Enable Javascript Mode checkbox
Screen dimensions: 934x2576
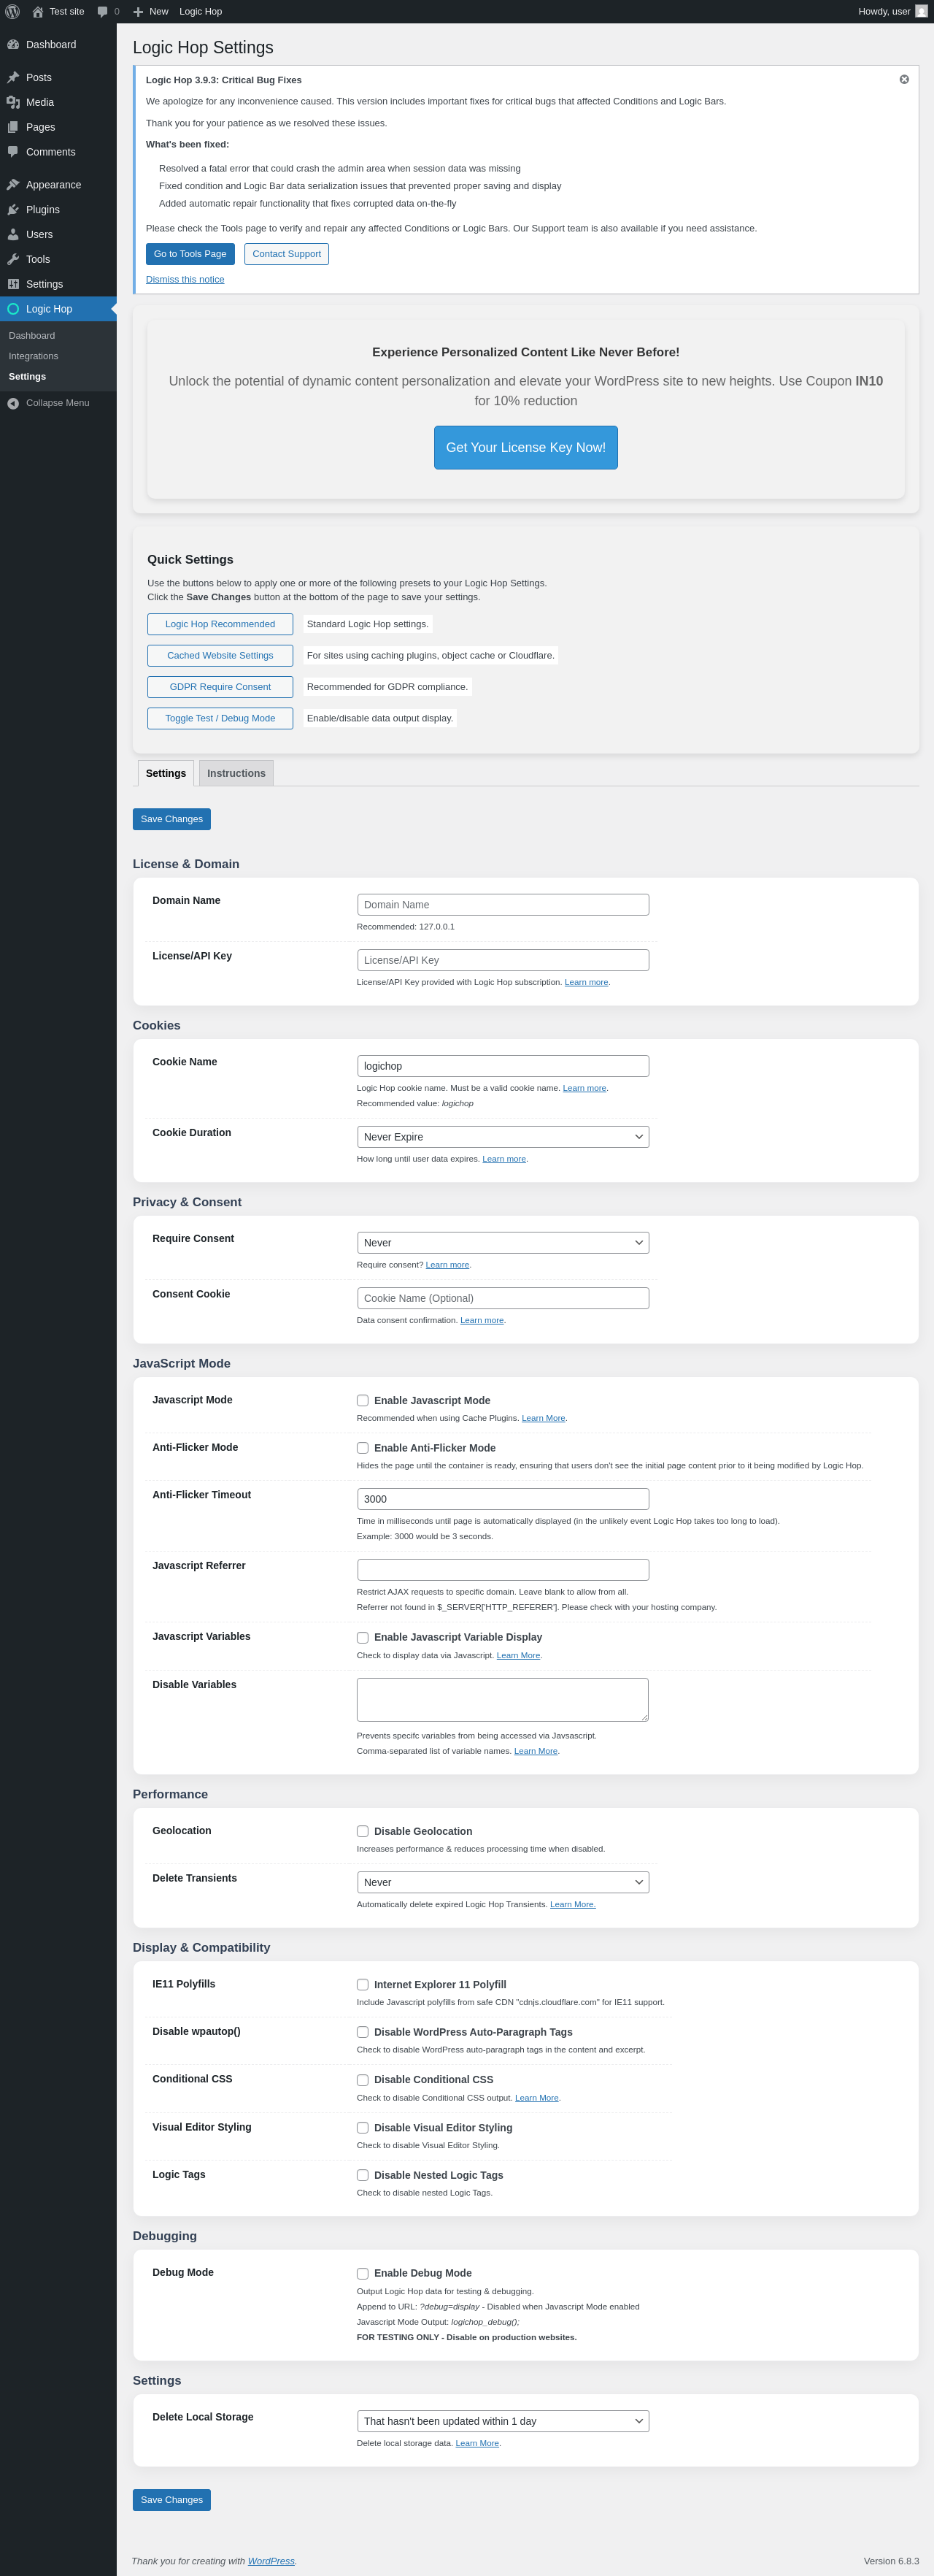tap(363, 1400)
